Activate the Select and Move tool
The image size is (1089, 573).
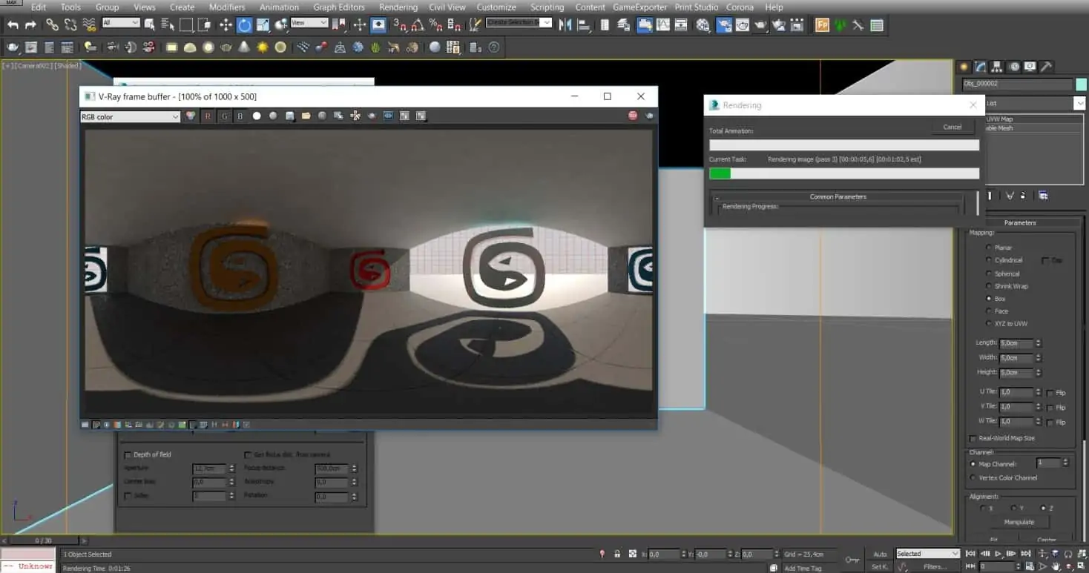point(226,25)
